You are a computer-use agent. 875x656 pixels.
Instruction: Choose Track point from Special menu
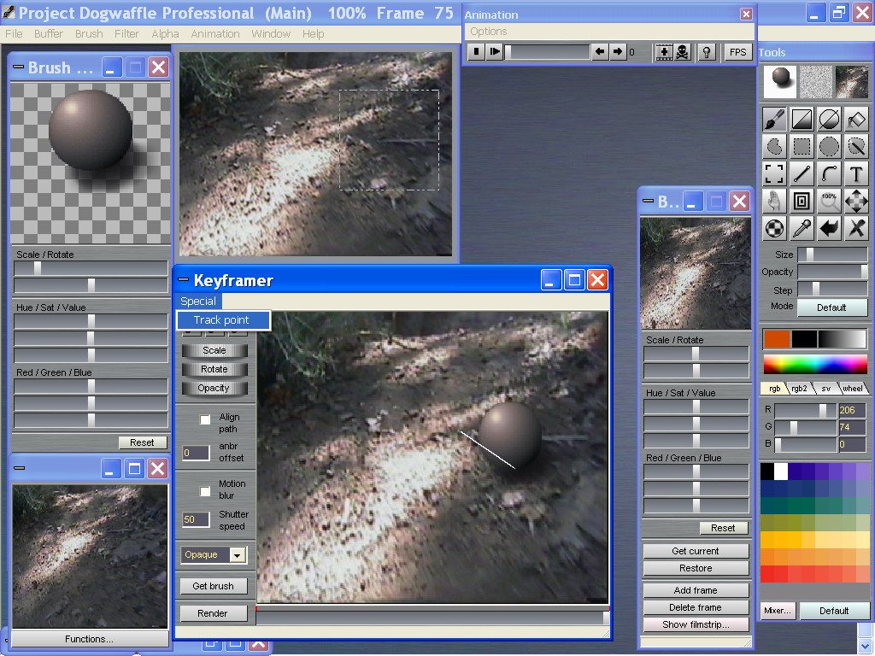(222, 320)
